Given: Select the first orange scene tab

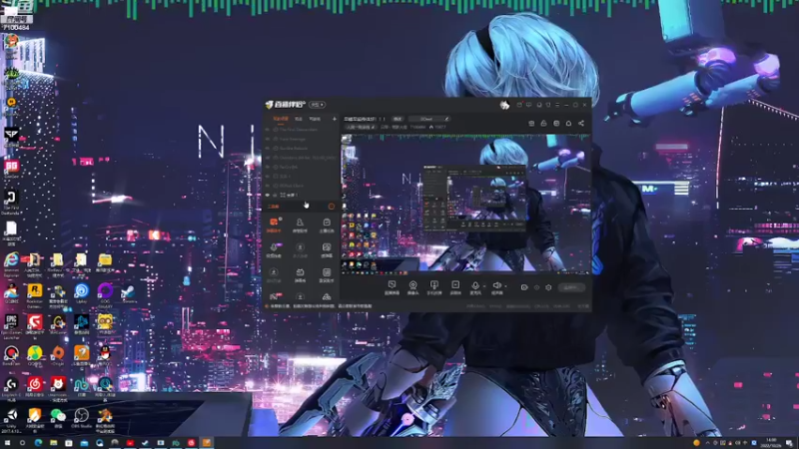Looking at the screenshot, I should point(281,119).
